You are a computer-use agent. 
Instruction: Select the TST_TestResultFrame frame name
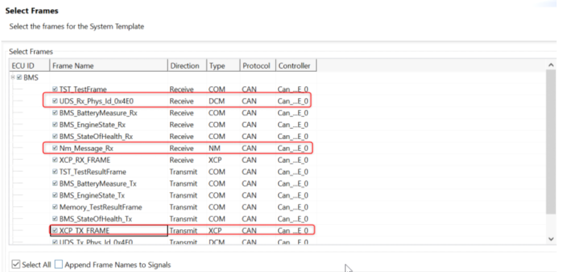tap(93, 172)
